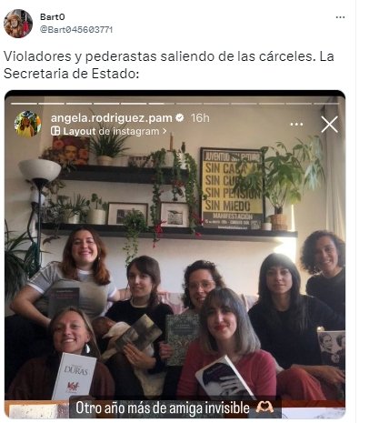Open the embedded story image in the tweet
The height and width of the screenshot is (423, 369).
(175, 254)
